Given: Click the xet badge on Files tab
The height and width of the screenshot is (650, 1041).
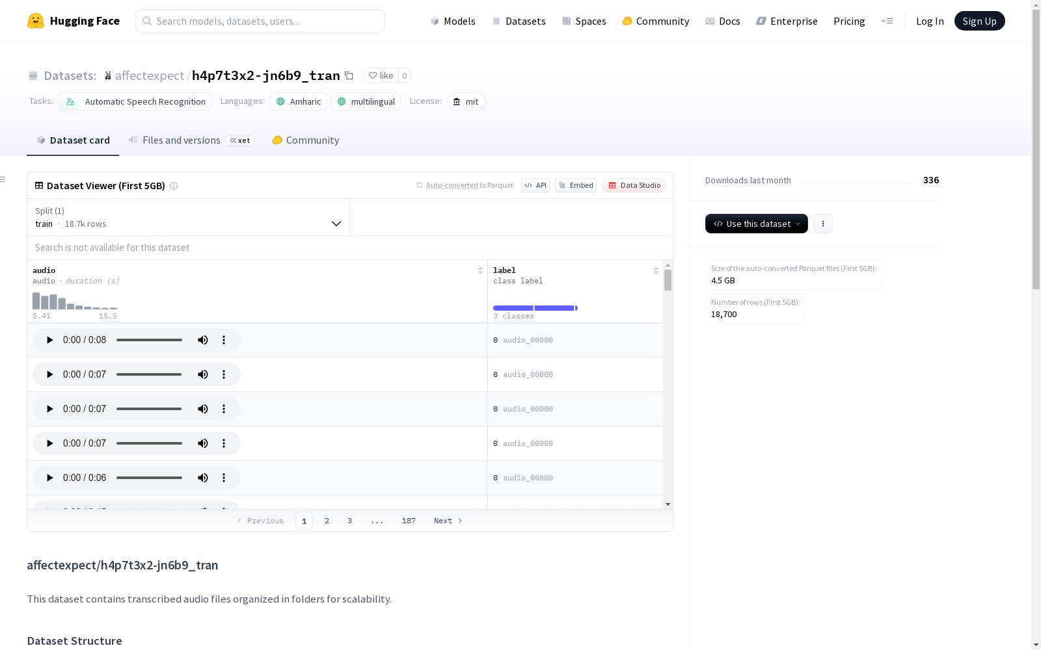Looking at the screenshot, I should coord(240,140).
